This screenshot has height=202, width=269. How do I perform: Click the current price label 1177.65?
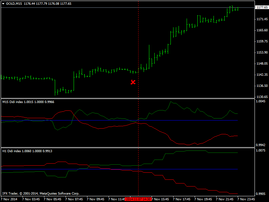point(262,7)
